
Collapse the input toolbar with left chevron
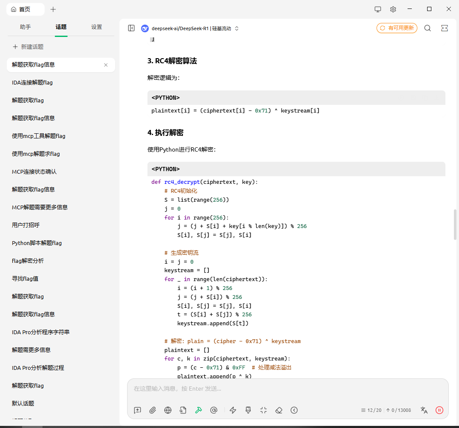pyautogui.click(x=294, y=410)
